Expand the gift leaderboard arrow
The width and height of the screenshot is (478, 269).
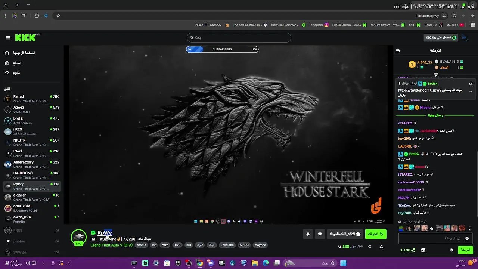click(x=435, y=75)
